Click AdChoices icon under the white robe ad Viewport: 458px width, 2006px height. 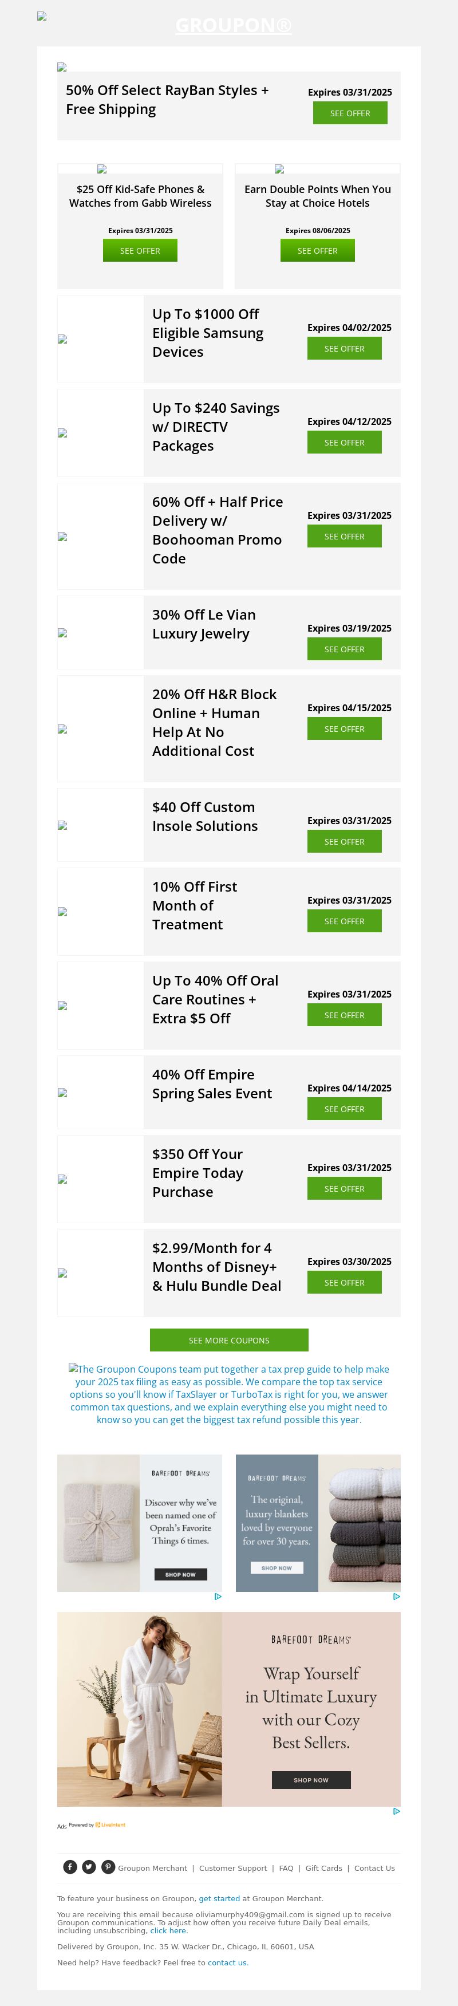point(397,1811)
